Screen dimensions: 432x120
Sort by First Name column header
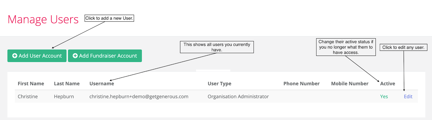click(31, 84)
